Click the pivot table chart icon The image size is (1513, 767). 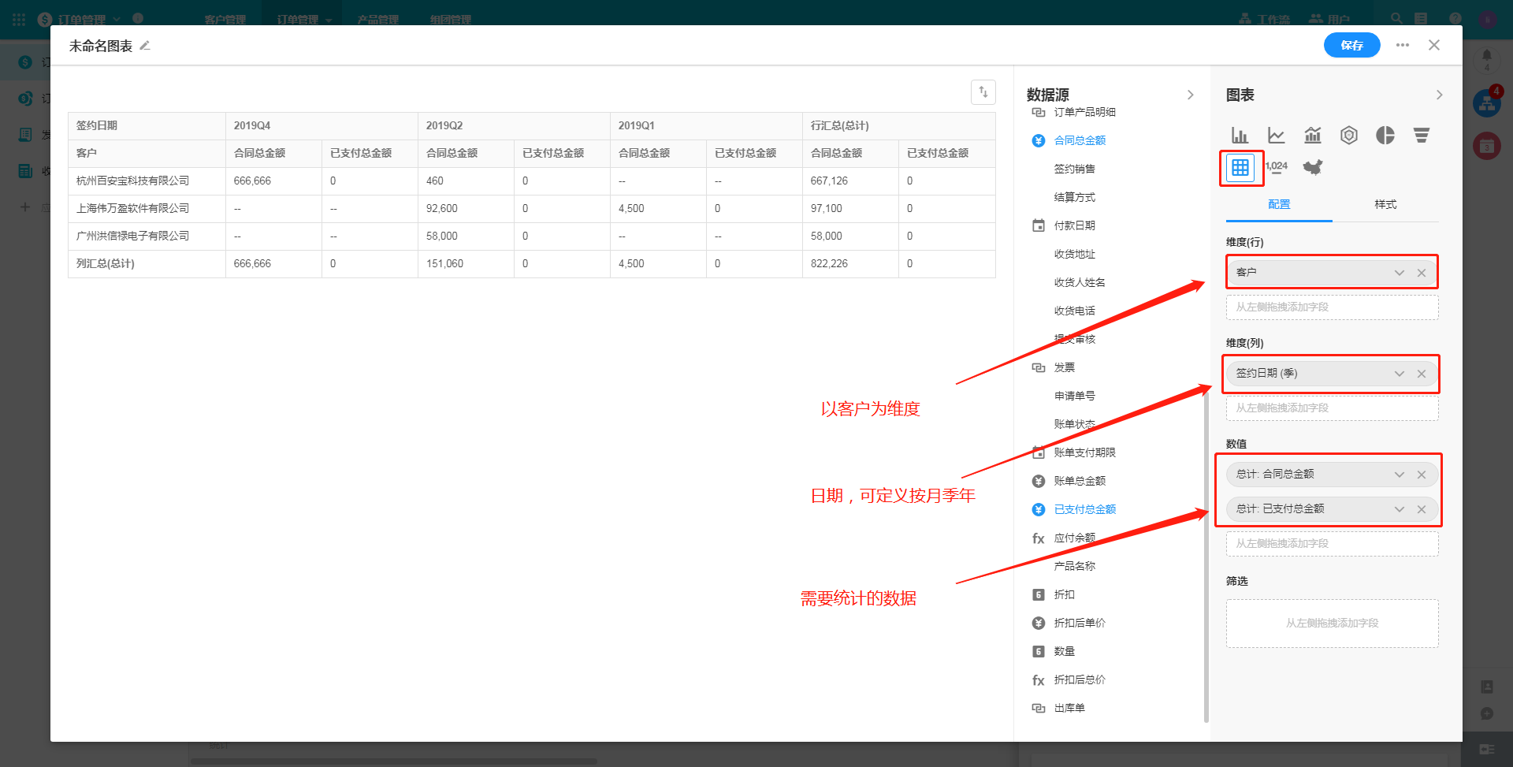tap(1240, 167)
